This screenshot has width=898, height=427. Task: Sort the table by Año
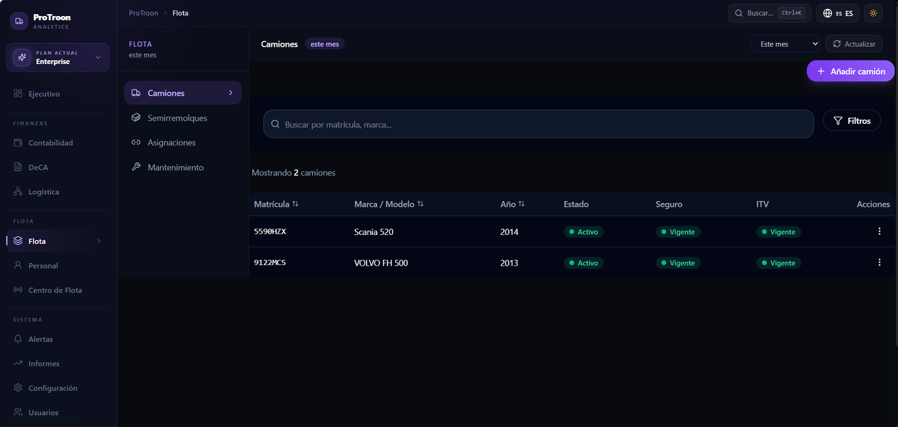pos(513,204)
